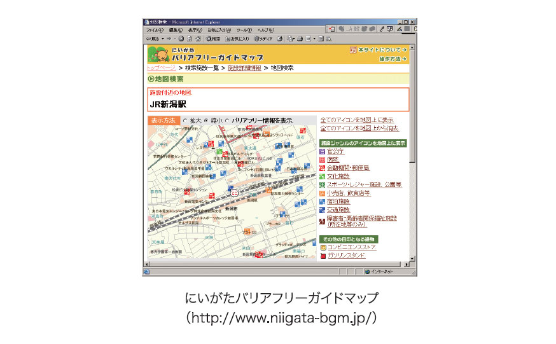
Task: Click the コンビニエンスストア yellow icon
Action: click(x=323, y=247)
